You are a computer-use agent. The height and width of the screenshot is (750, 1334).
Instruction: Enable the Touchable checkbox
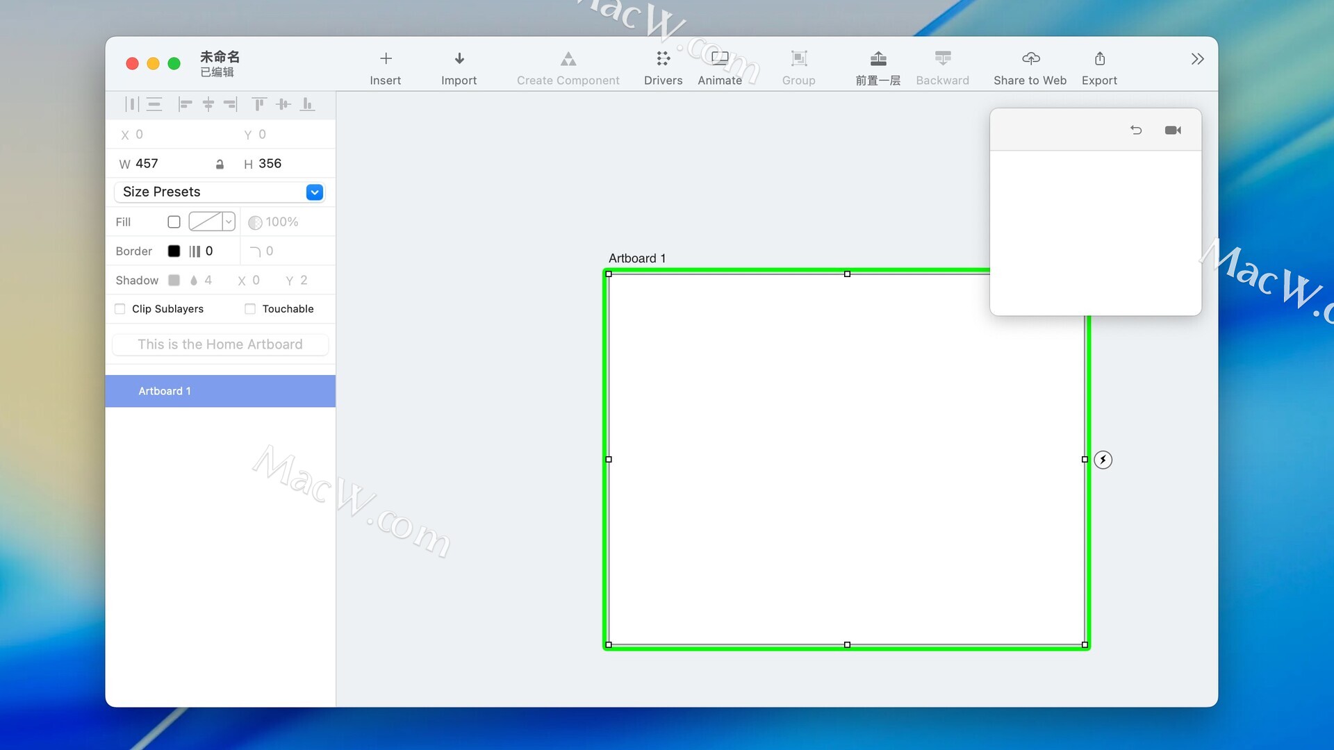250,309
